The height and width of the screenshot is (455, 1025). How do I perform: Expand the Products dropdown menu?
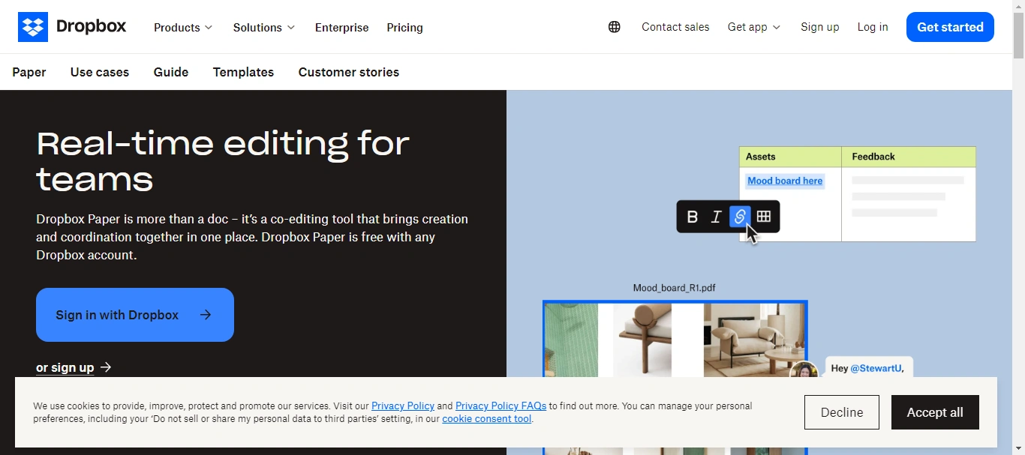pyautogui.click(x=183, y=27)
